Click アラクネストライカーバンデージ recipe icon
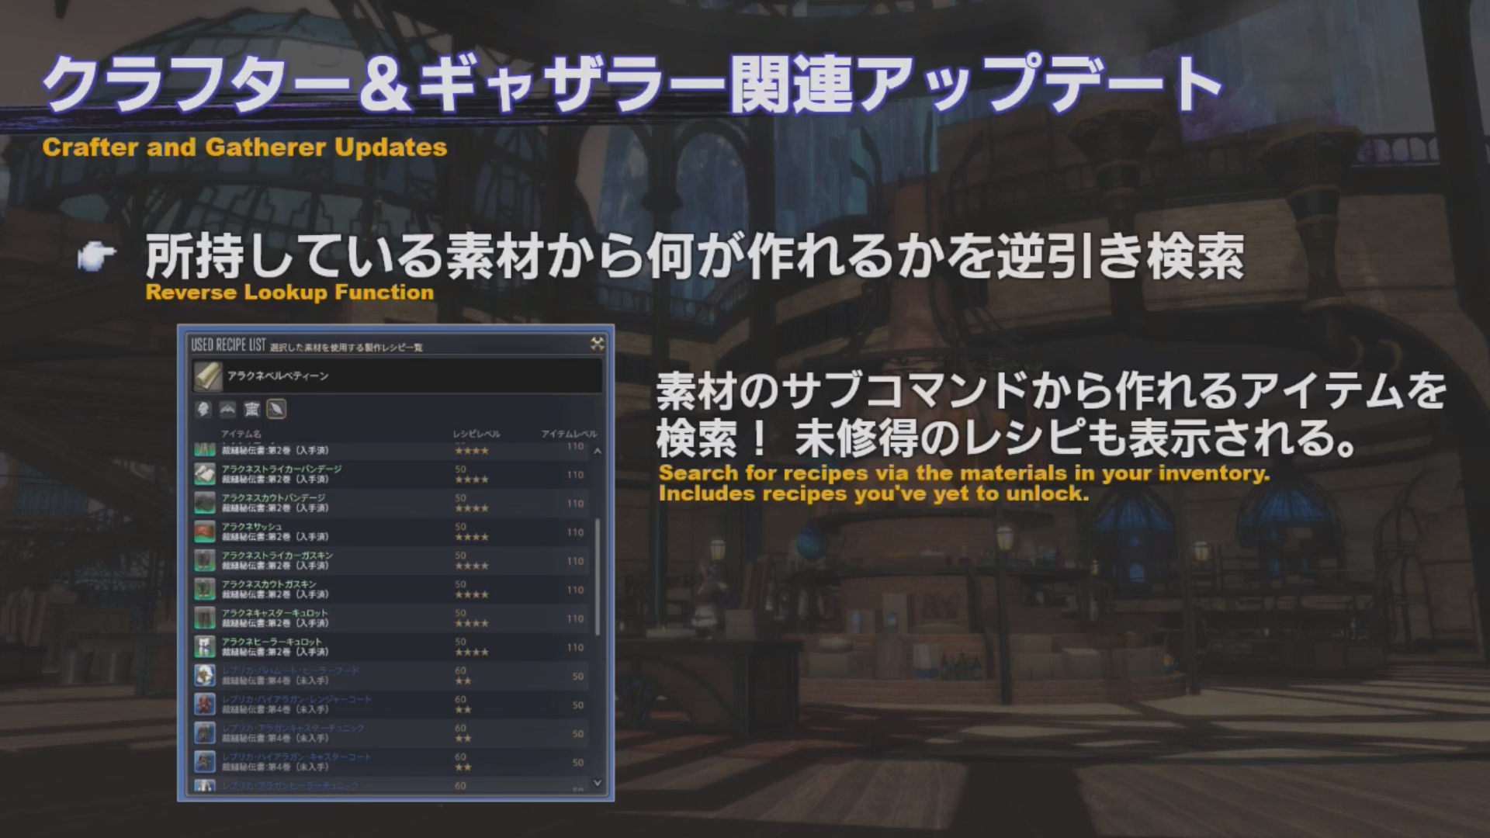The height and width of the screenshot is (838, 1490). pos(205,474)
